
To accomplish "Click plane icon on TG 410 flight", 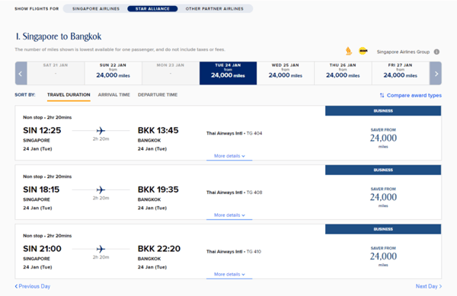I will pyautogui.click(x=101, y=249).
